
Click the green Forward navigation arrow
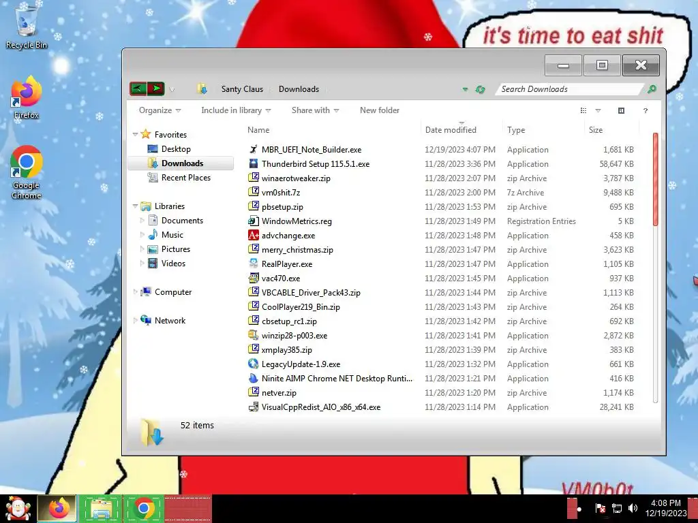(x=156, y=89)
